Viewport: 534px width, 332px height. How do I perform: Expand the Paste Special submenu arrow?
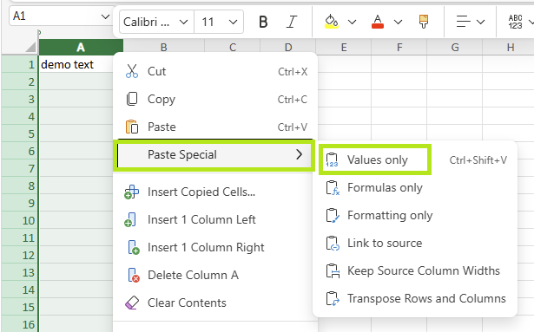299,154
